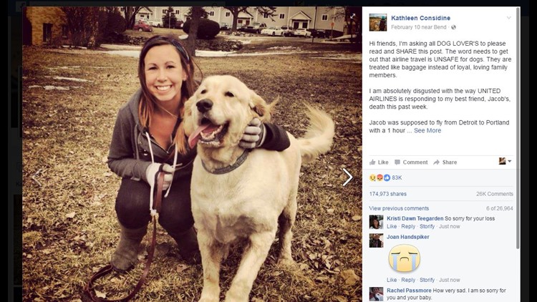537x302 pixels.
Task: Click the comments panel scrollbar
Action: (518, 130)
